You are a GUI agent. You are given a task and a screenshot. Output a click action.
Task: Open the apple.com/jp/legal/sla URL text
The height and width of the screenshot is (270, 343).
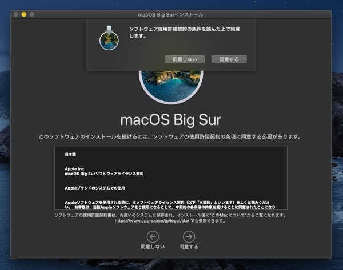[152, 221]
